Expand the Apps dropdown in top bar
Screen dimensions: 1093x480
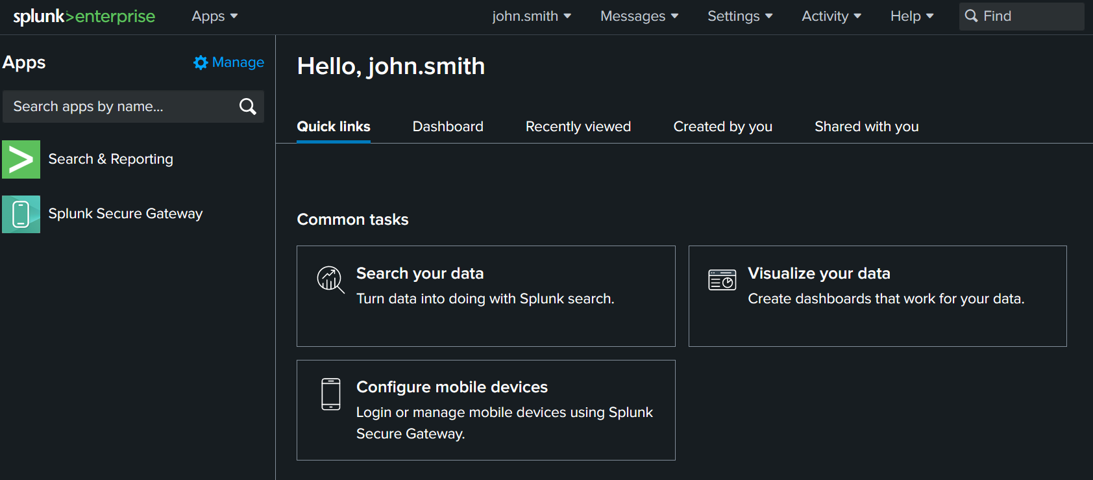click(x=214, y=16)
